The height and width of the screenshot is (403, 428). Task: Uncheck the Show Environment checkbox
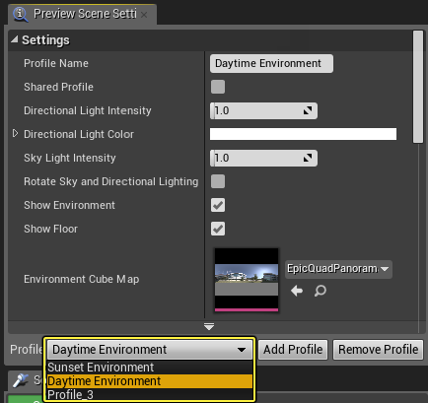pos(218,205)
